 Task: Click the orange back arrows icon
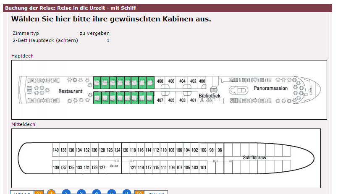(x=39, y=192)
